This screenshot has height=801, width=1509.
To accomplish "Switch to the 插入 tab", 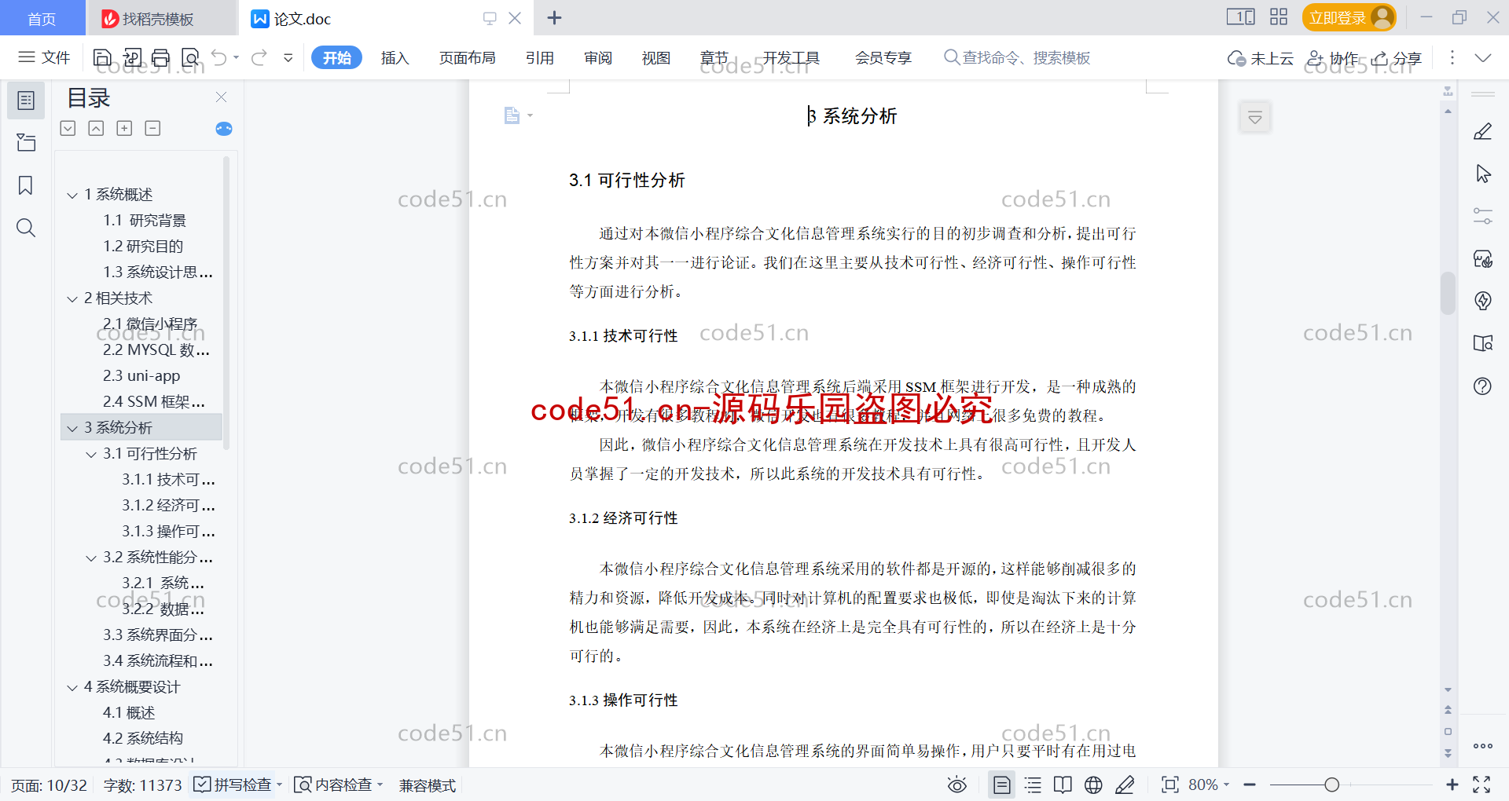I will click(395, 57).
